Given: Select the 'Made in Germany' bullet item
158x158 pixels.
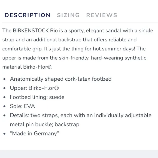Looking at the screenshot, I should point(35,133).
